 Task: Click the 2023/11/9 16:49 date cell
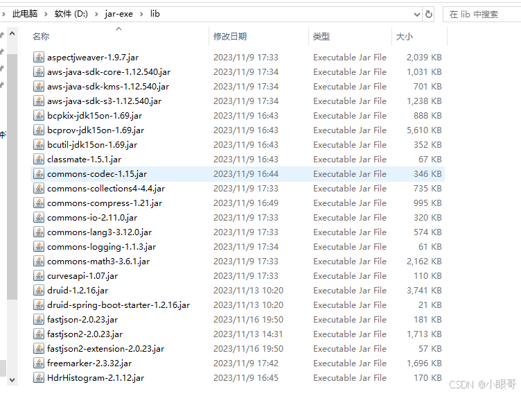click(246, 203)
